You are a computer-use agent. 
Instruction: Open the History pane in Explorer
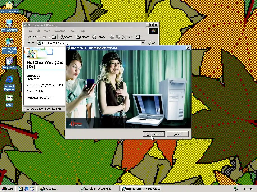(99, 37)
